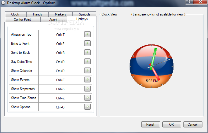Click the clock preview face
The width and height of the screenshot is (208, 133).
152,66
